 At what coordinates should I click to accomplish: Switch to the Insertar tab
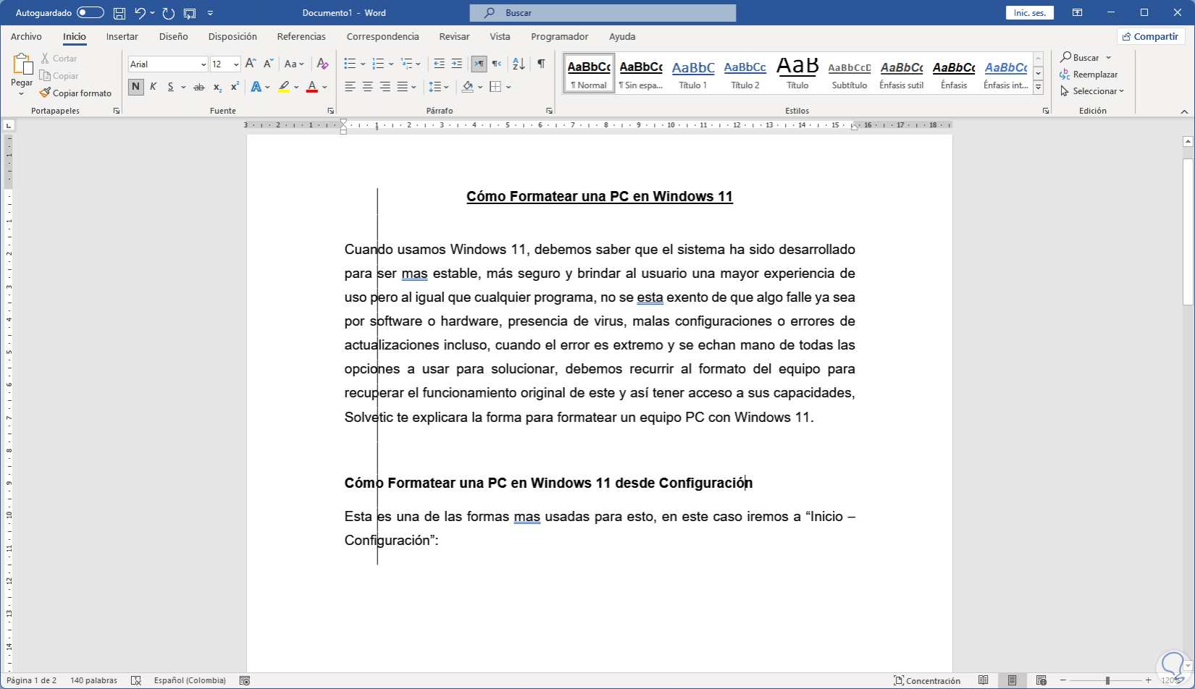coord(122,36)
